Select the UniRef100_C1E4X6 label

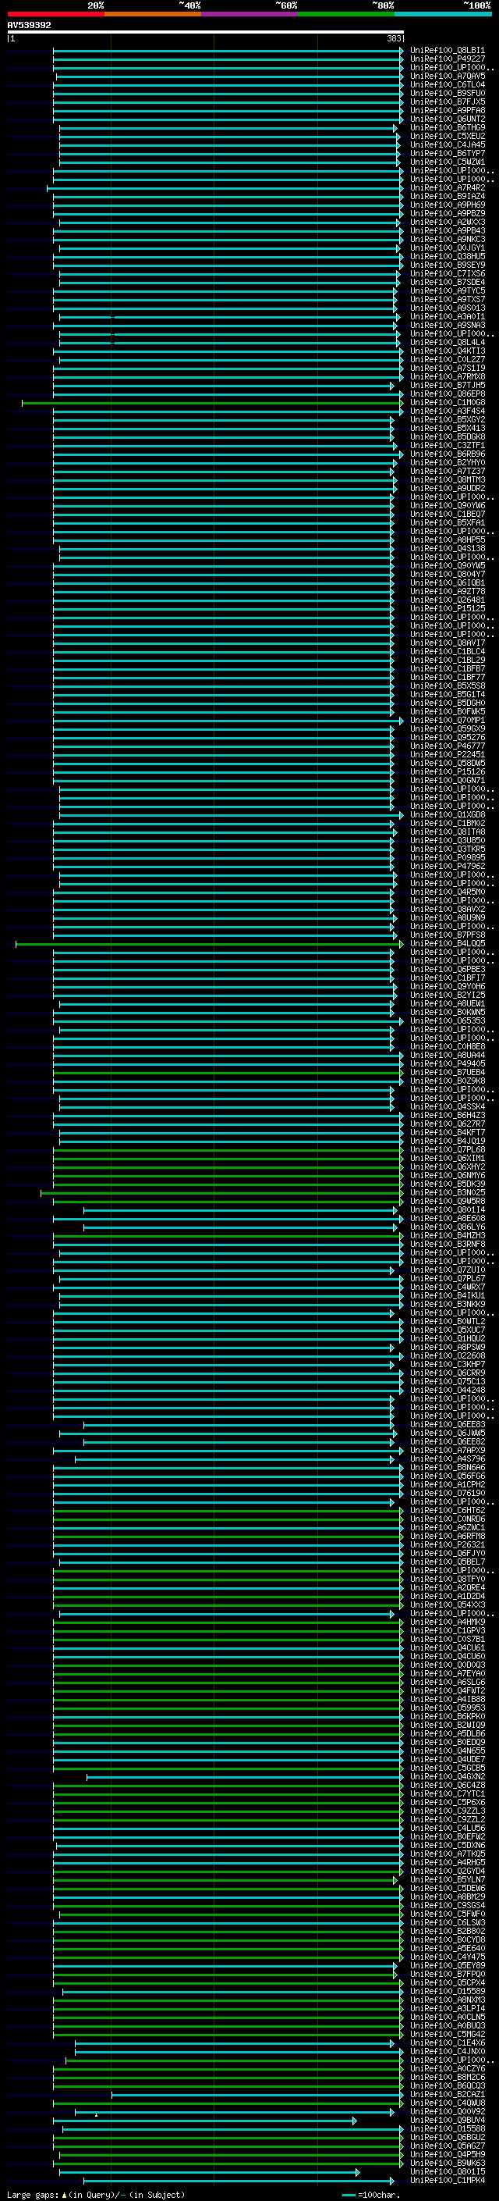448,2043
